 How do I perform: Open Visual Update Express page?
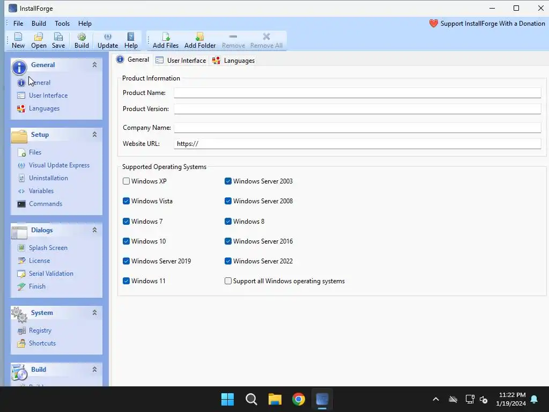54,165
